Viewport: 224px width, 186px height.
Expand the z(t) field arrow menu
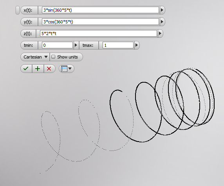coord(160,34)
